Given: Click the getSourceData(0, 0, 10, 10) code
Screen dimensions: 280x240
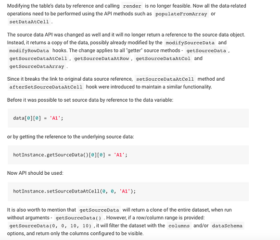Looking at the screenshot, I should click(50, 226).
